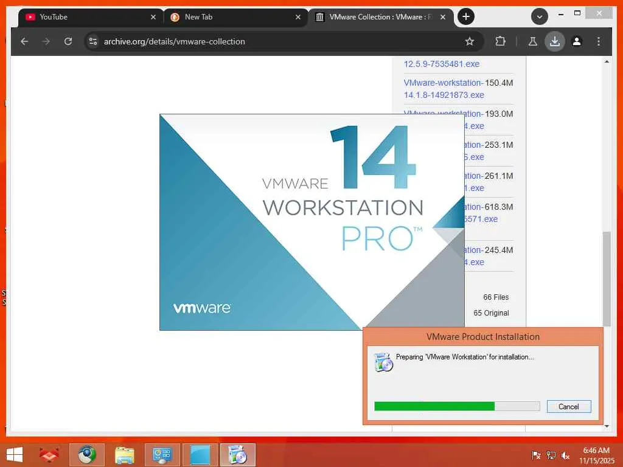This screenshot has width=623, height=467.
Task: Minimize the browser window
Action: (561, 14)
